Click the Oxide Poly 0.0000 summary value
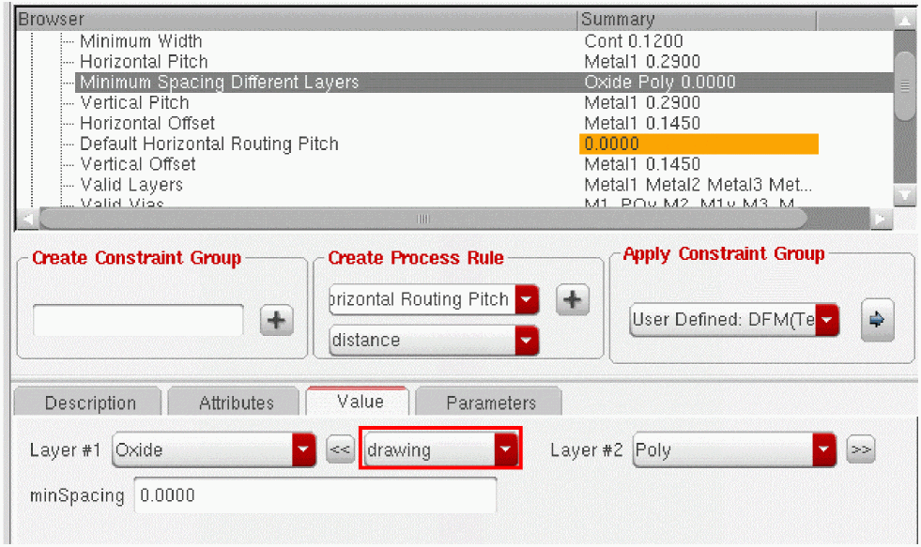This screenshot has height=547, width=921. click(x=660, y=83)
